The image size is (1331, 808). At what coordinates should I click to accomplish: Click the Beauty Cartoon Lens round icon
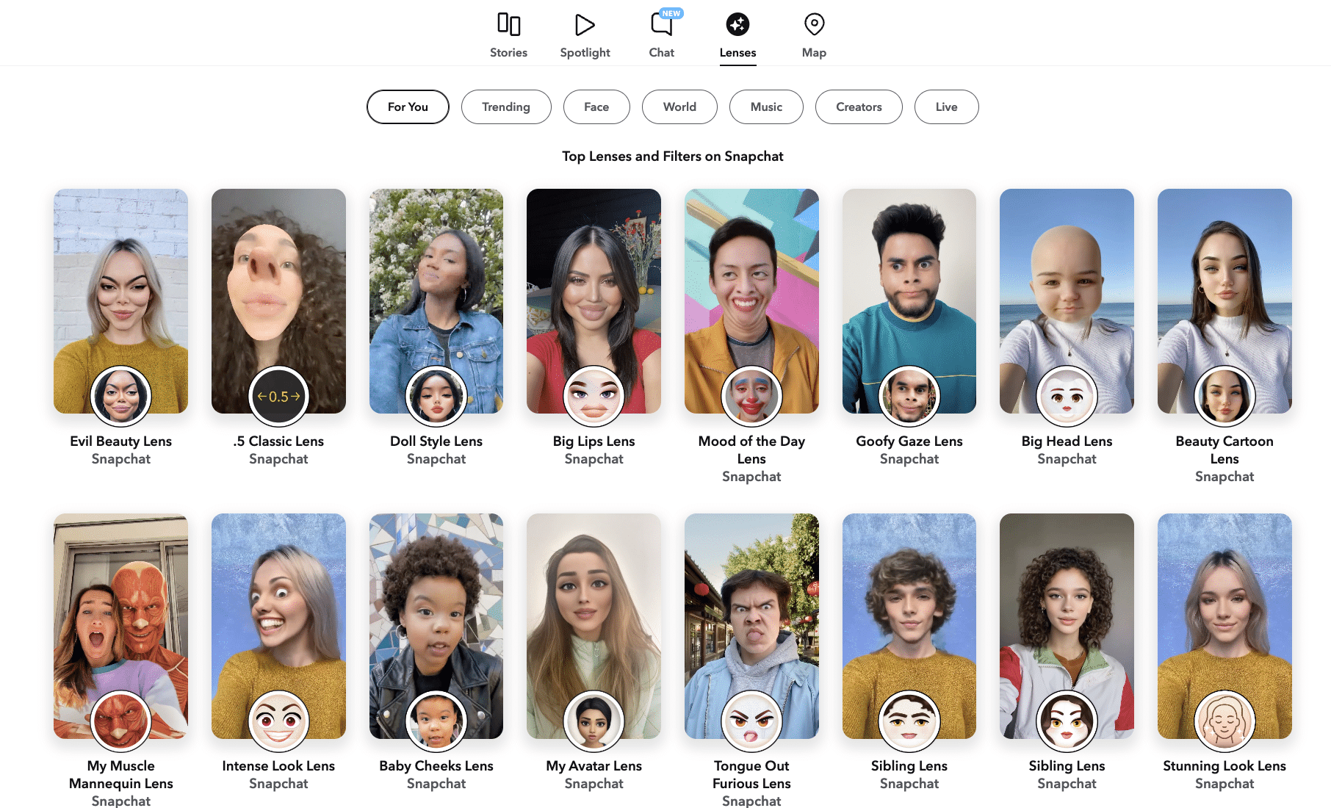[x=1224, y=397]
